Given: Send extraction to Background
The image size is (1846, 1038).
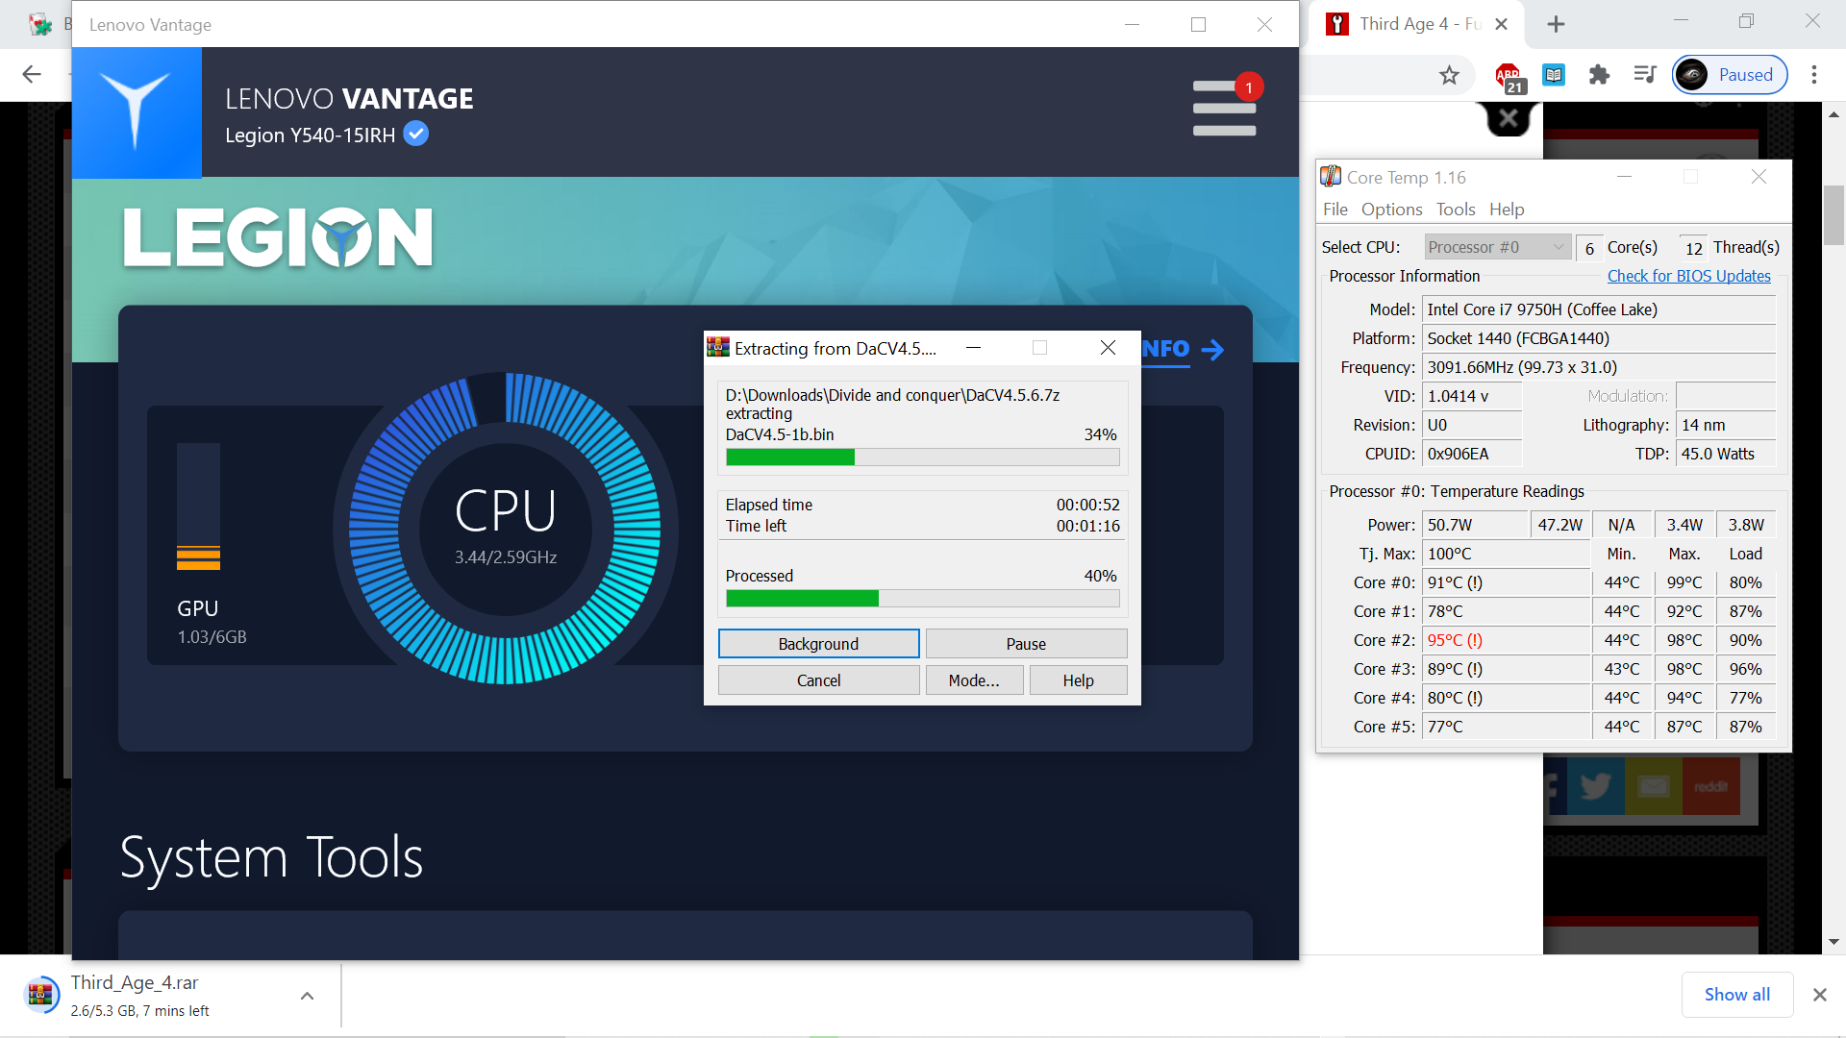Looking at the screenshot, I should click(x=818, y=644).
